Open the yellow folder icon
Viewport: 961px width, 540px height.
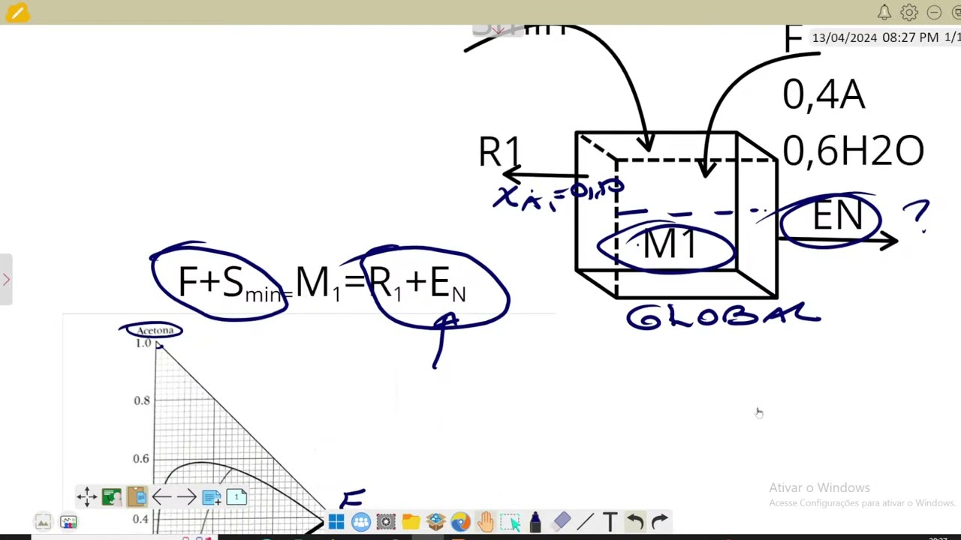pyautogui.click(x=411, y=522)
